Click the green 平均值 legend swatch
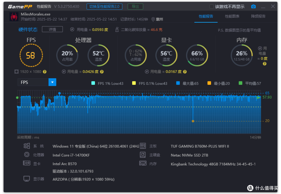 (240, 83)
